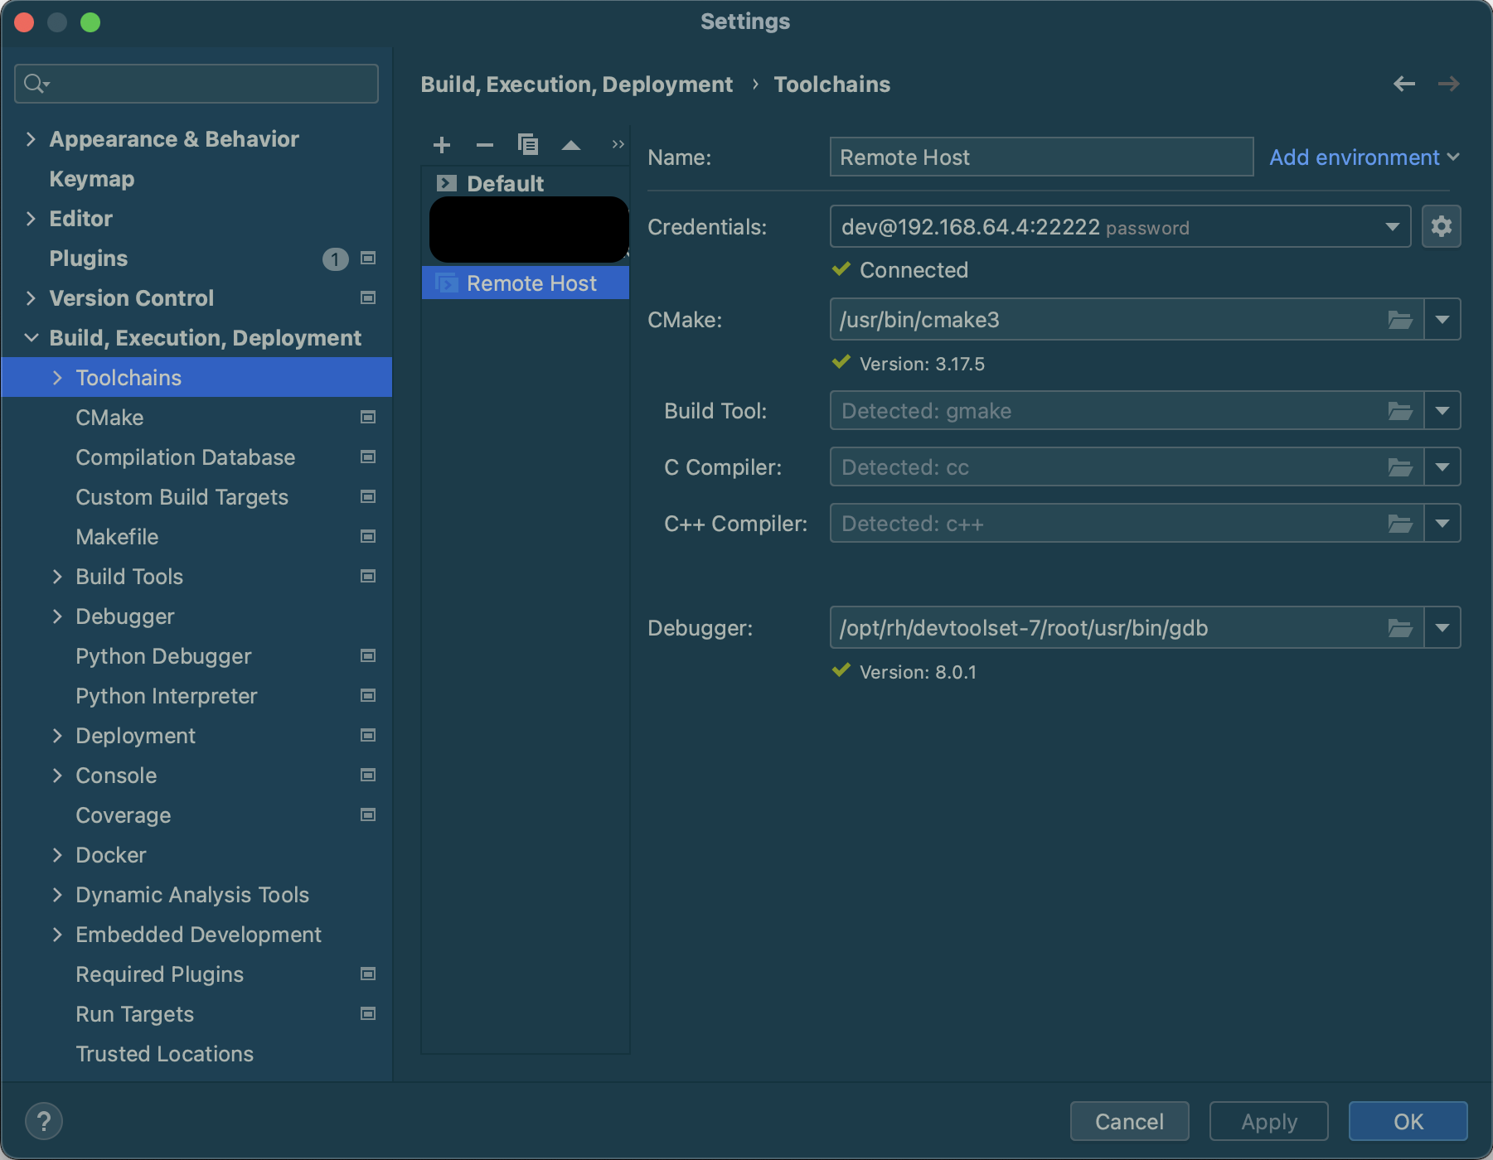The image size is (1493, 1160).
Task: Open the CMake path dropdown arrow
Action: click(1442, 320)
